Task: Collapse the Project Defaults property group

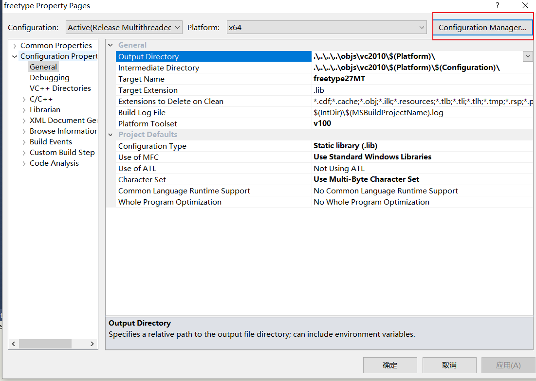Action: pyautogui.click(x=111, y=135)
